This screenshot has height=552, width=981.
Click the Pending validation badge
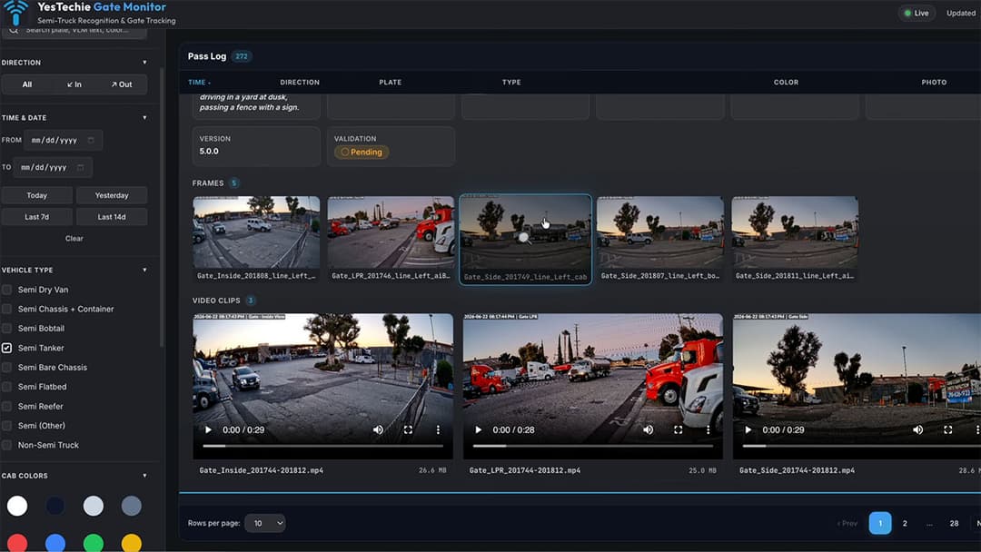pyautogui.click(x=362, y=152)
